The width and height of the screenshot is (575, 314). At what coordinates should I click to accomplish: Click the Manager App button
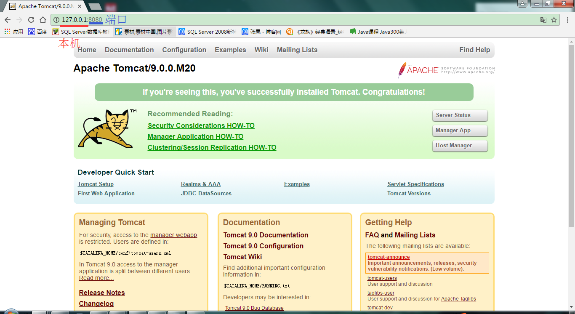(460, 130)
